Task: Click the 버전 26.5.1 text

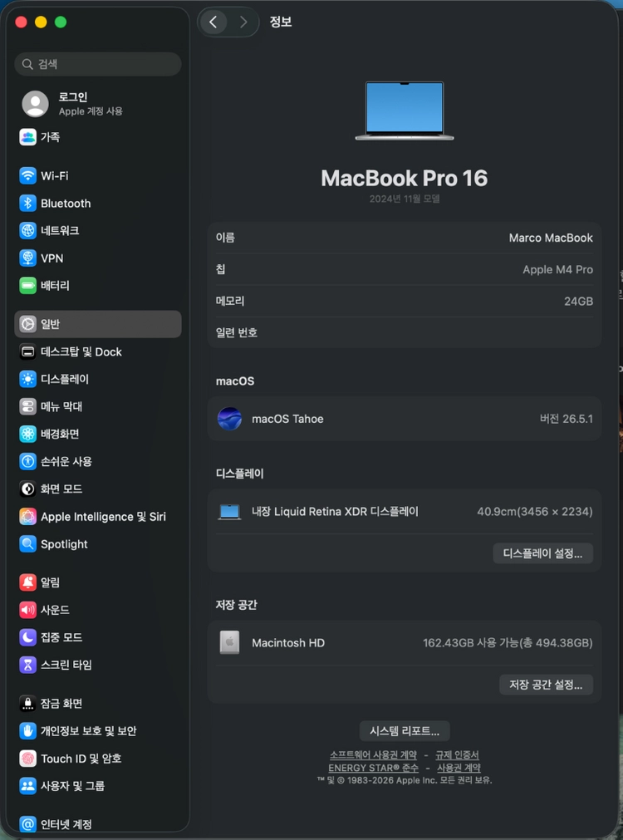Action: 567,419
